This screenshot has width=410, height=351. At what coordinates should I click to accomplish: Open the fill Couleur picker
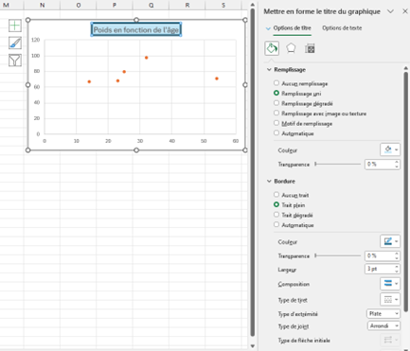coord(390,149)
